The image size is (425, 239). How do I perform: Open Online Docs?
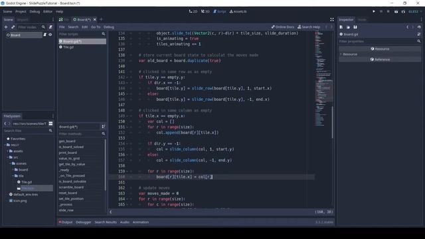[x=283, y=27]
